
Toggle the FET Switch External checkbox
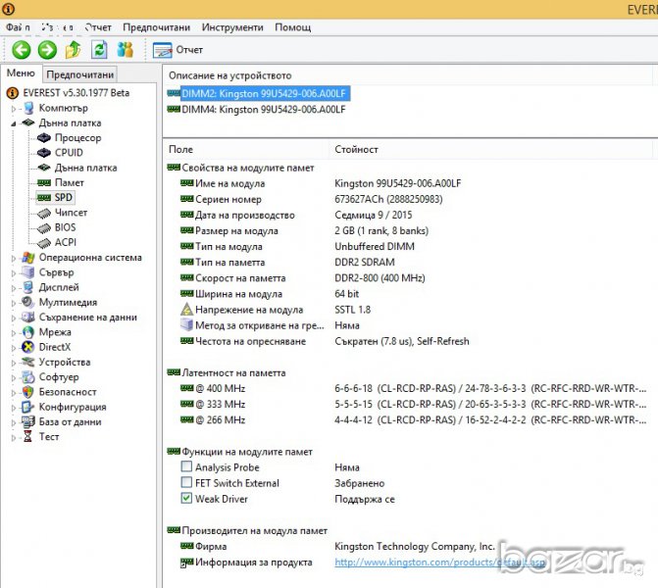point(186,483)
